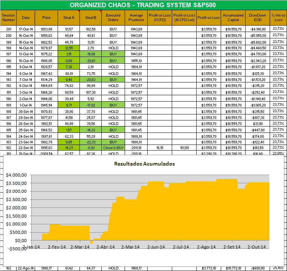Click the 2-Out-14 axis label
The image size is (287, 271).
click(256, 247)
